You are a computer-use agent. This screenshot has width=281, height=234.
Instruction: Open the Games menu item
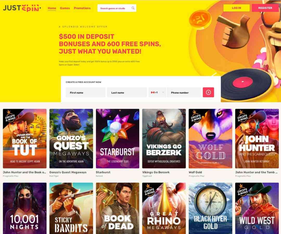(65, 8)
